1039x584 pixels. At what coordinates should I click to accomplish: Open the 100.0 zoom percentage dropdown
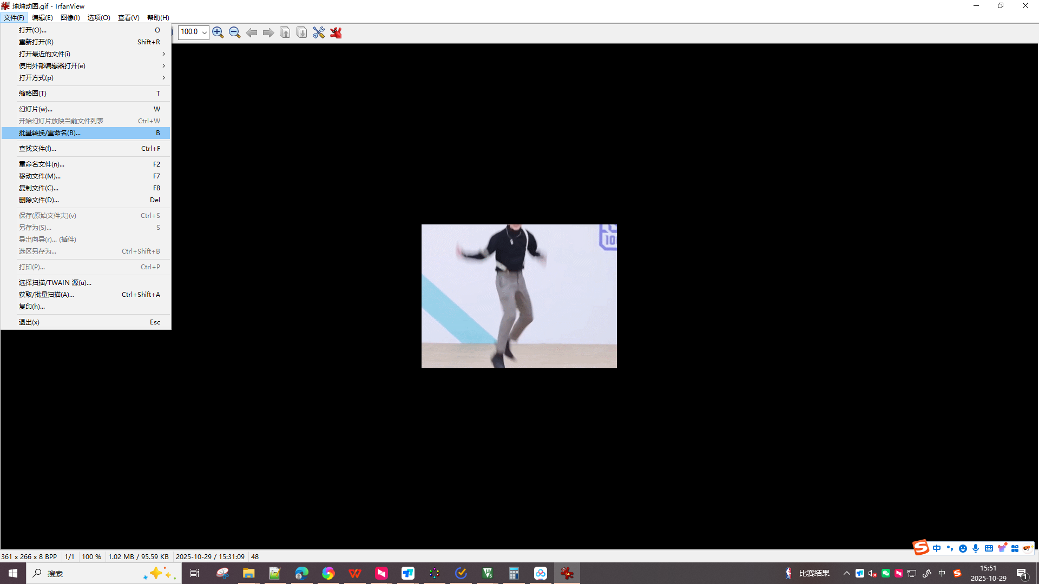pos(204,32)
